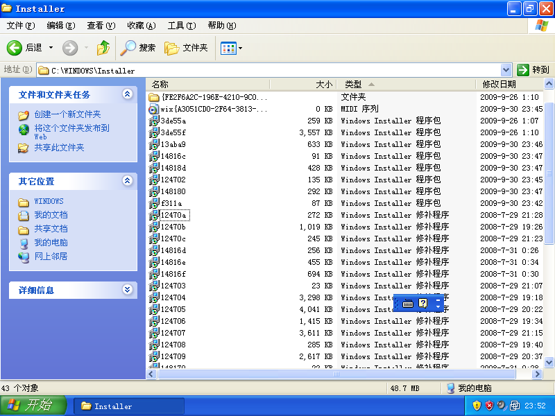Click the 将这个文件夹发布到 Web link
The width and height of the screenshot is (555, 416).
72,132
